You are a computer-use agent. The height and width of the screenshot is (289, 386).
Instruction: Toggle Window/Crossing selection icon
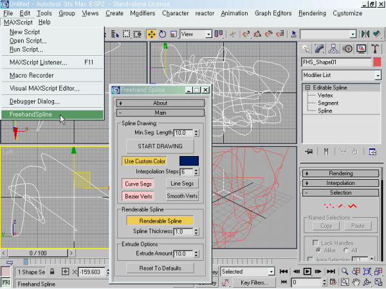pos(138,34)
